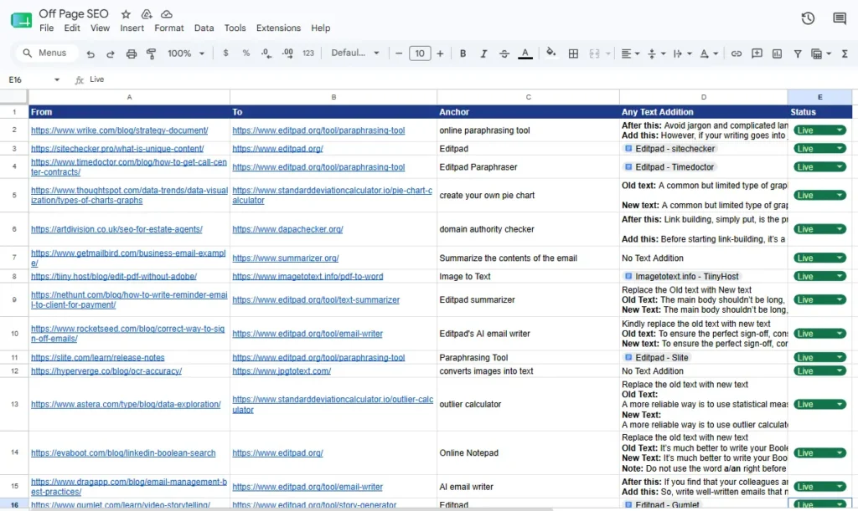This screenshot has width=858, height=511.
Task: Undo the last action
Action: point(90,54)
